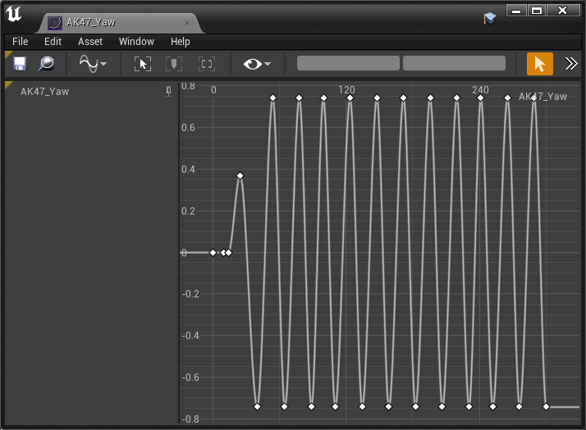This screenshot has width=586, height=430.
Task: Click the -0.4 value axis label
Action: click(190, 336)
